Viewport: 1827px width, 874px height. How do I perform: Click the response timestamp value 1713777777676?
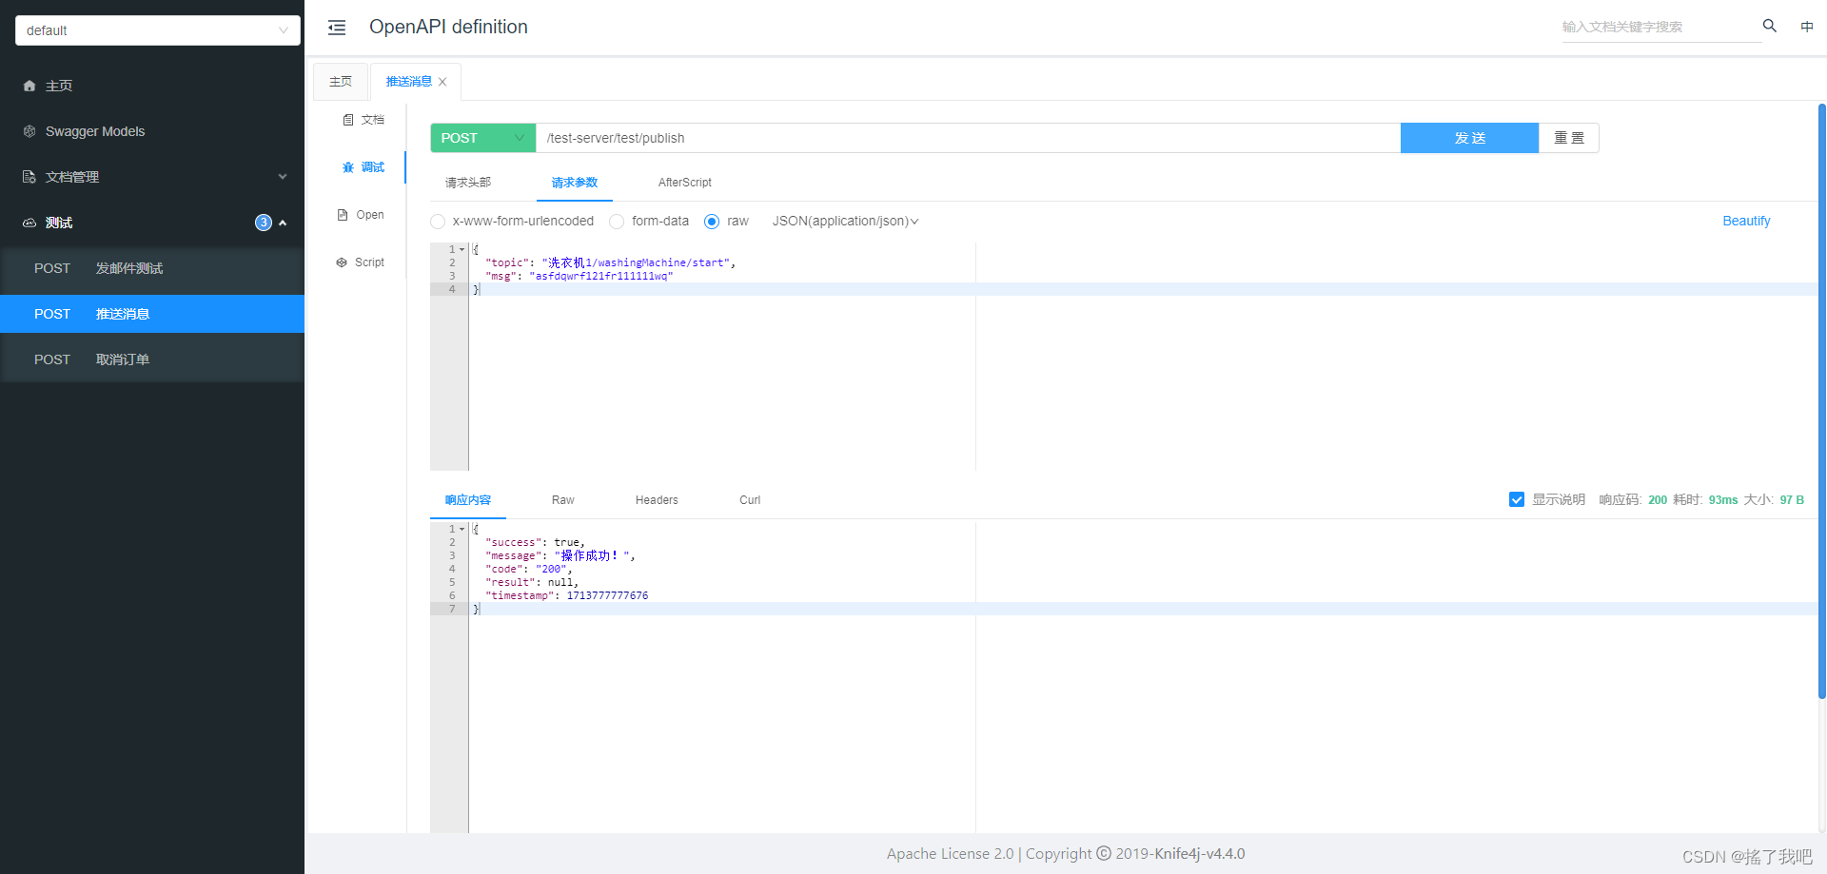(607, 595)
